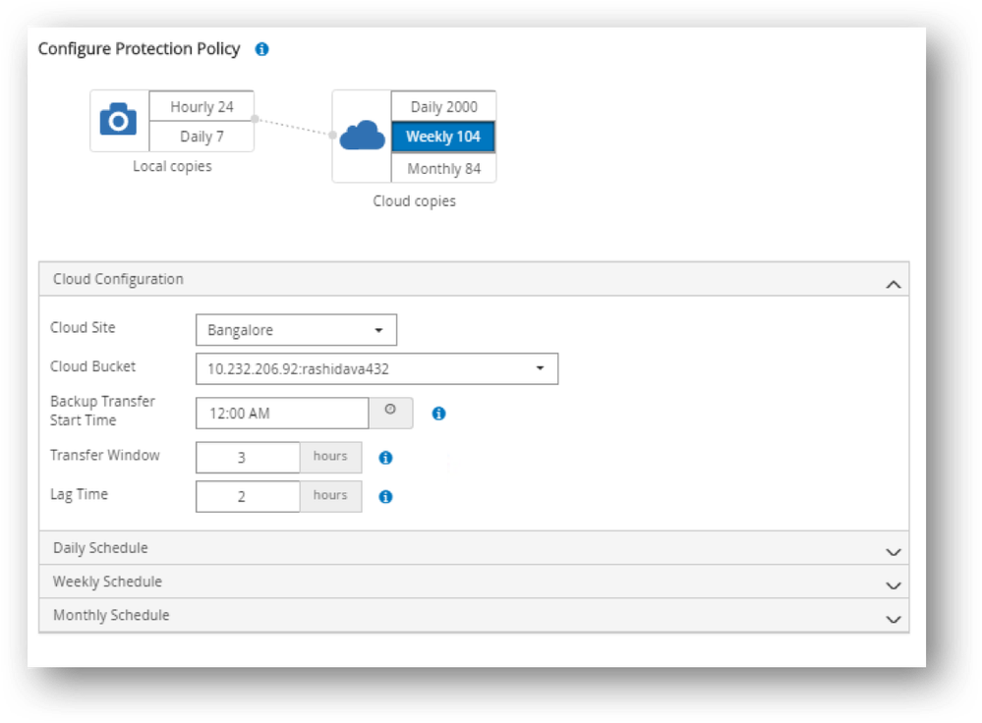Expand the Daily Schedule section
This screenshot has height=723, width=982.
[x=474, y=548]
